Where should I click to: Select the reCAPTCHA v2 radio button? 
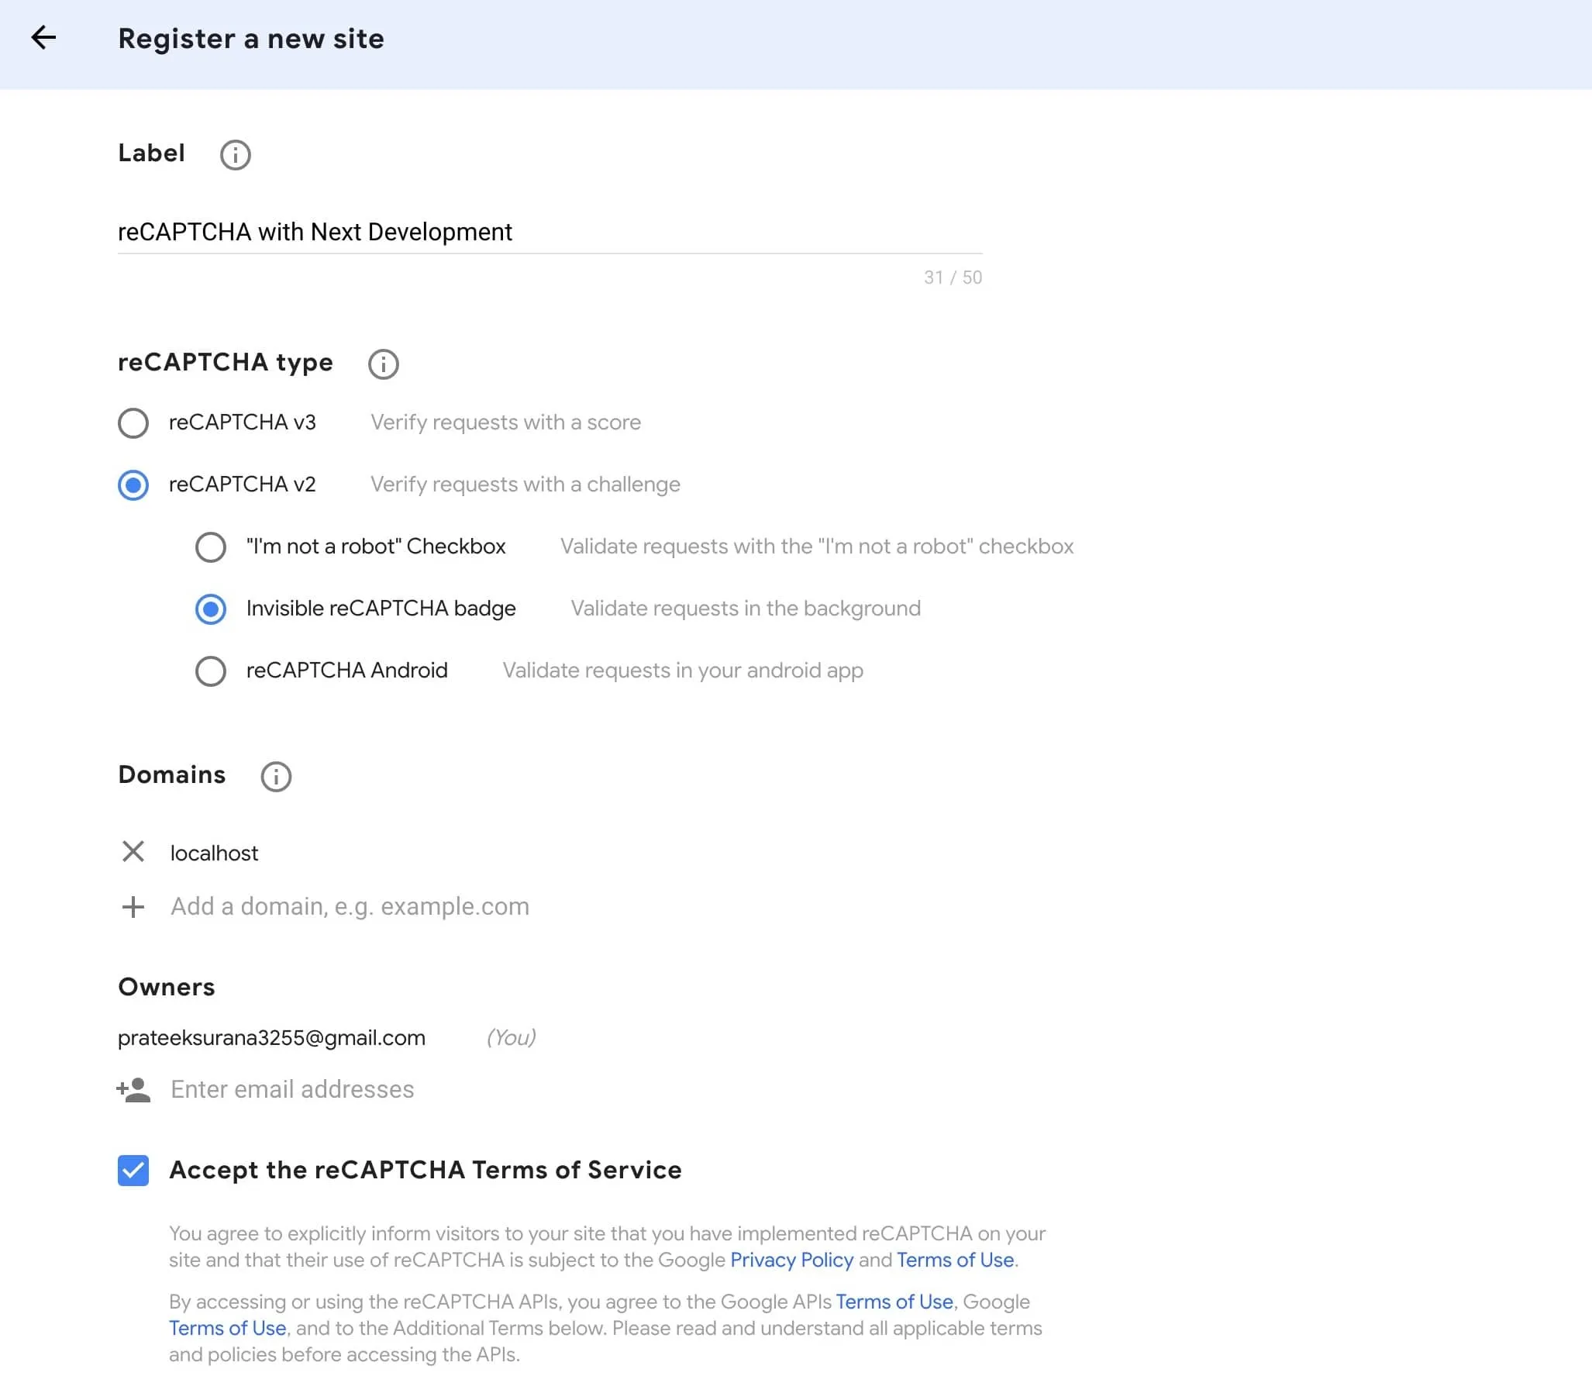coord(133,485)
